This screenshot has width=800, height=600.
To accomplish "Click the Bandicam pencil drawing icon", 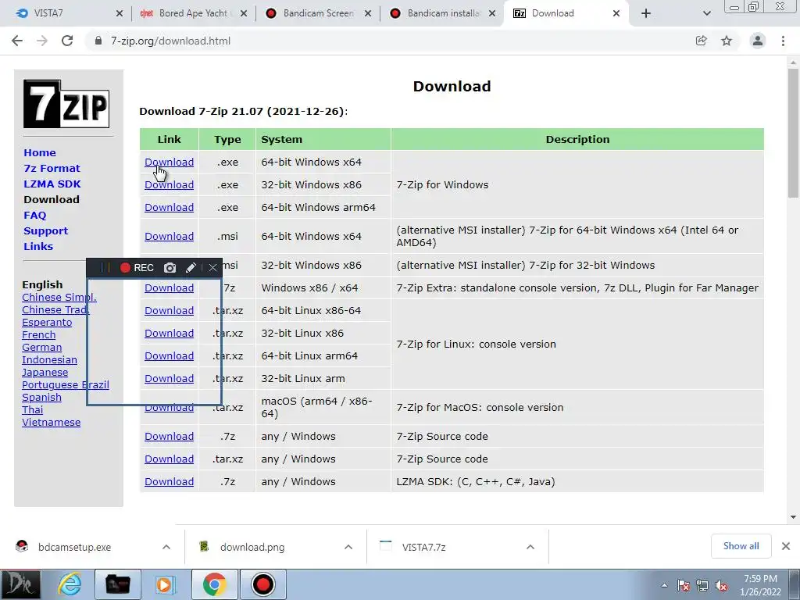I will pyautogui.click(x=191, y=268).
